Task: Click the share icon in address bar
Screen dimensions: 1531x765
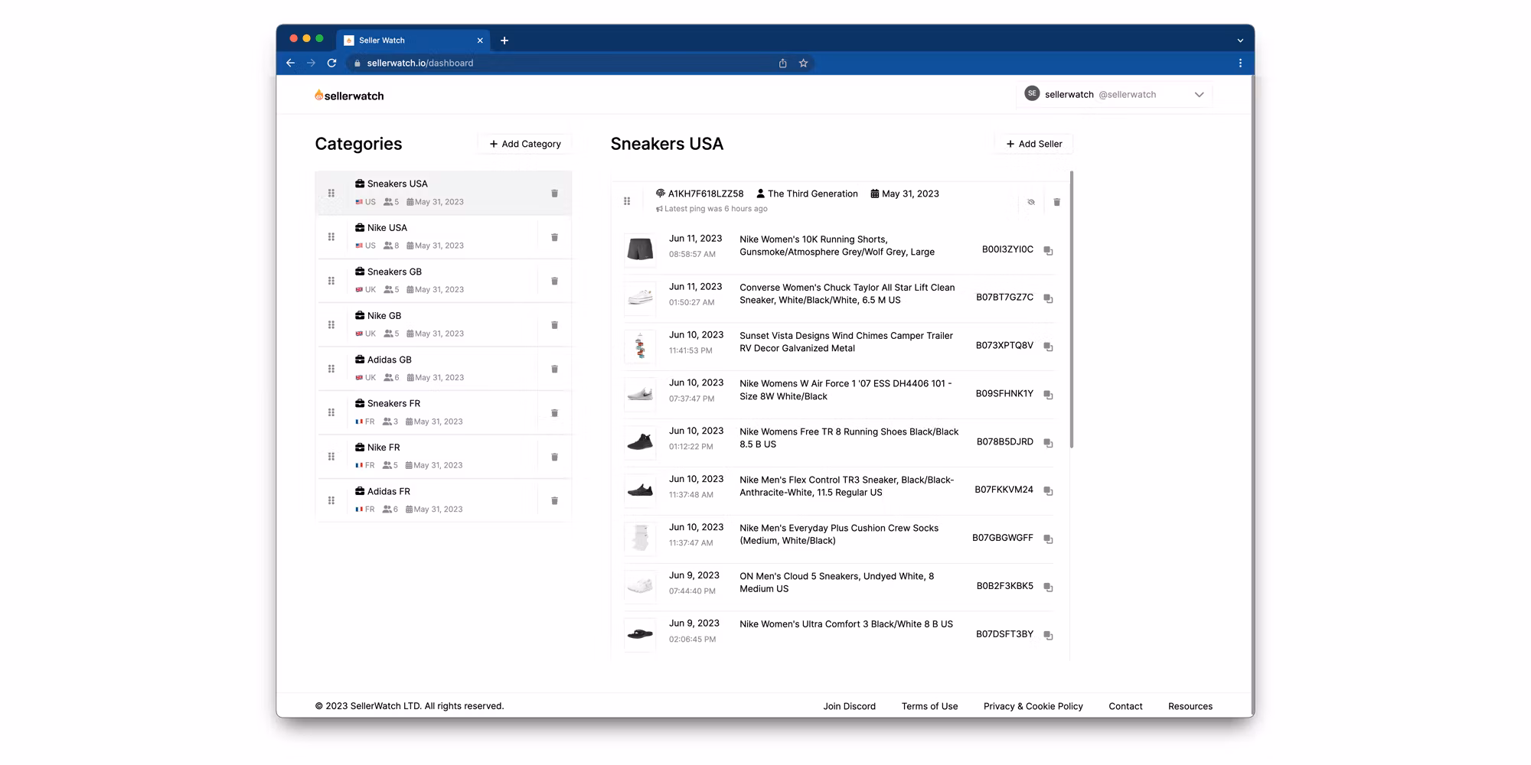Action: coord(782,63)
